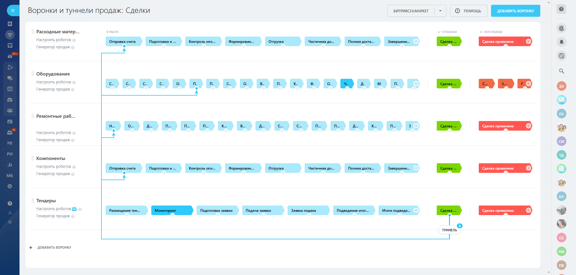576x275 pixels.
Task: Grab the drag handle beside Ремонтные раб...
Action: 33,116
